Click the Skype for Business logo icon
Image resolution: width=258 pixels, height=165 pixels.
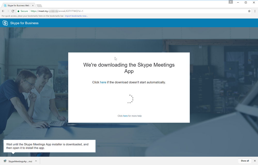click(5, 23)
